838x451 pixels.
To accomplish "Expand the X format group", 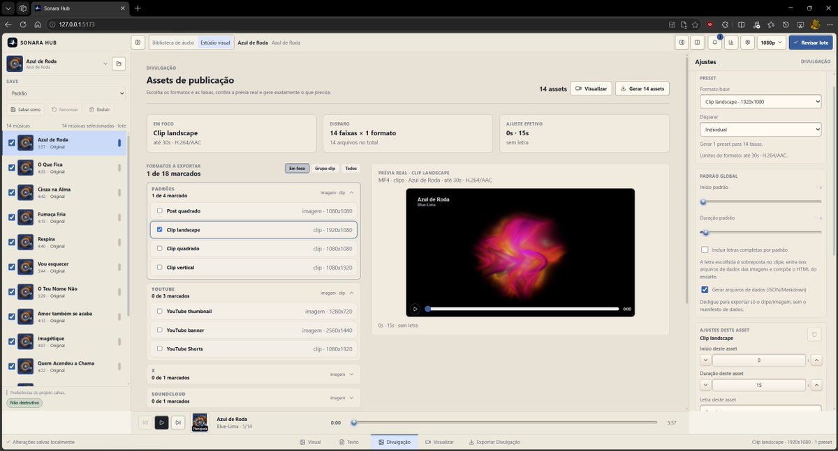I will coord(351,374).
